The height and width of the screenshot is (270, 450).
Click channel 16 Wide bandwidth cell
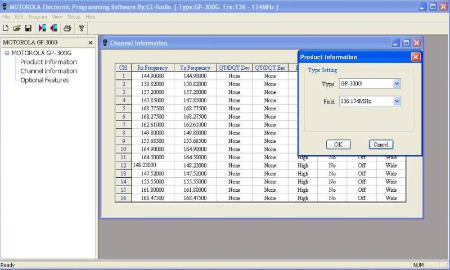coord(391,198)
